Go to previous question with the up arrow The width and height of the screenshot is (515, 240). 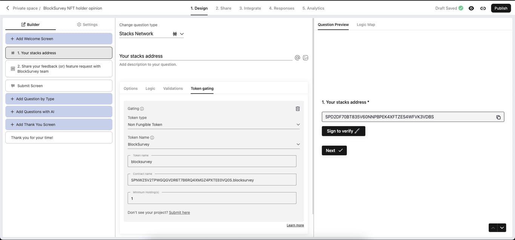[x=493, y=228]
